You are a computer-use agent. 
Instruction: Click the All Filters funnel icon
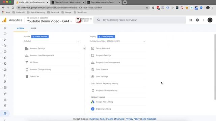27,63
